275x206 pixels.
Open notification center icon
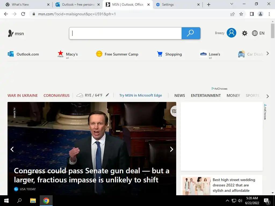(x=266, y=201)
